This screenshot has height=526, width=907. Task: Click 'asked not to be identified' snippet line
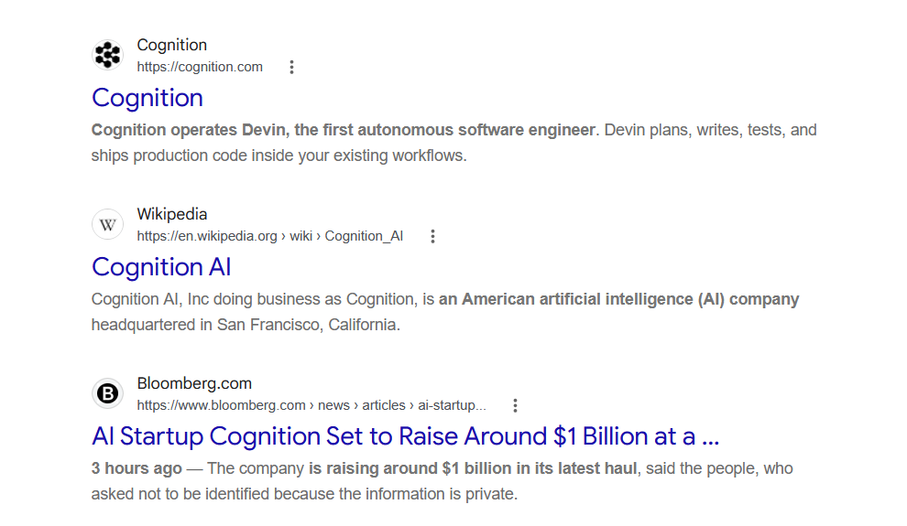point(304,494)
